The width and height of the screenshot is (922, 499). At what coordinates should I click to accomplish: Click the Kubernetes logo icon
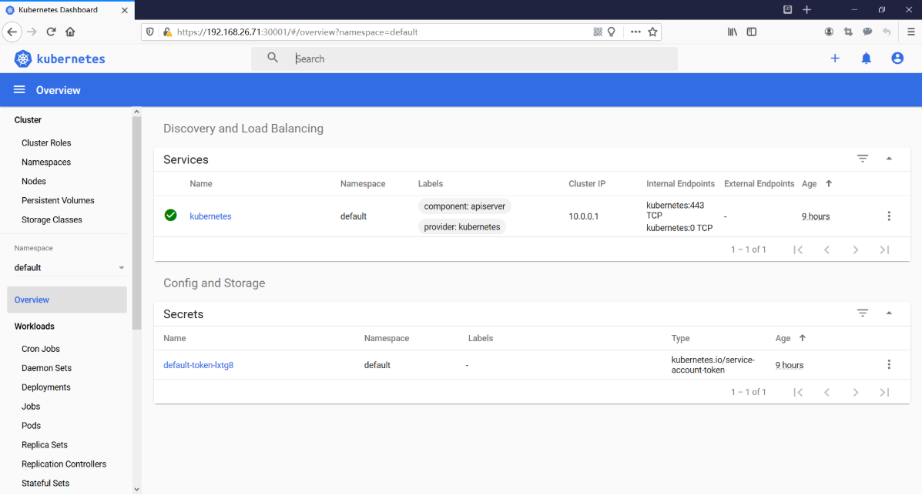[23, 59]
